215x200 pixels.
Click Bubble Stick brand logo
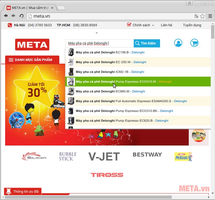(x=68, y=156)
